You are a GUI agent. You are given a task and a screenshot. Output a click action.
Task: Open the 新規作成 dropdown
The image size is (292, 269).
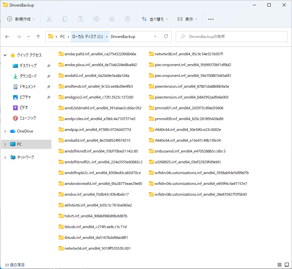pos(21,19)
